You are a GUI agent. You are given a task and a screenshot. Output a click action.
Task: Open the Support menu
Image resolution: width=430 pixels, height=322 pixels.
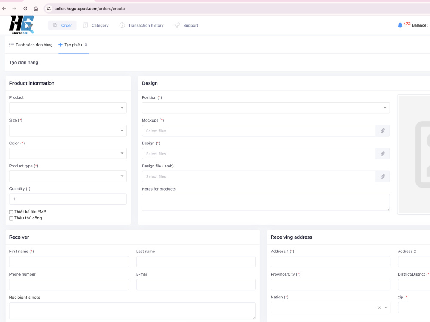186,25
